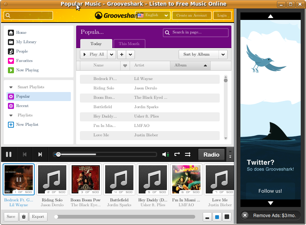Switch to the Today tab
Image resolution: width=306 pixels, height=225 pixels.
pyautogui.click(x=96, y=44)
